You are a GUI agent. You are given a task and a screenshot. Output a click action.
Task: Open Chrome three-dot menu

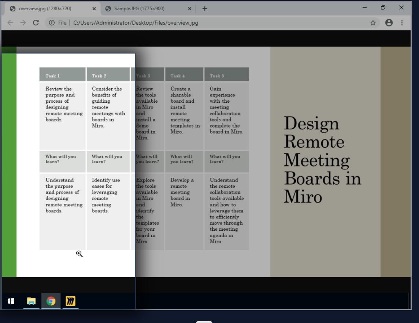click(402, 23)
